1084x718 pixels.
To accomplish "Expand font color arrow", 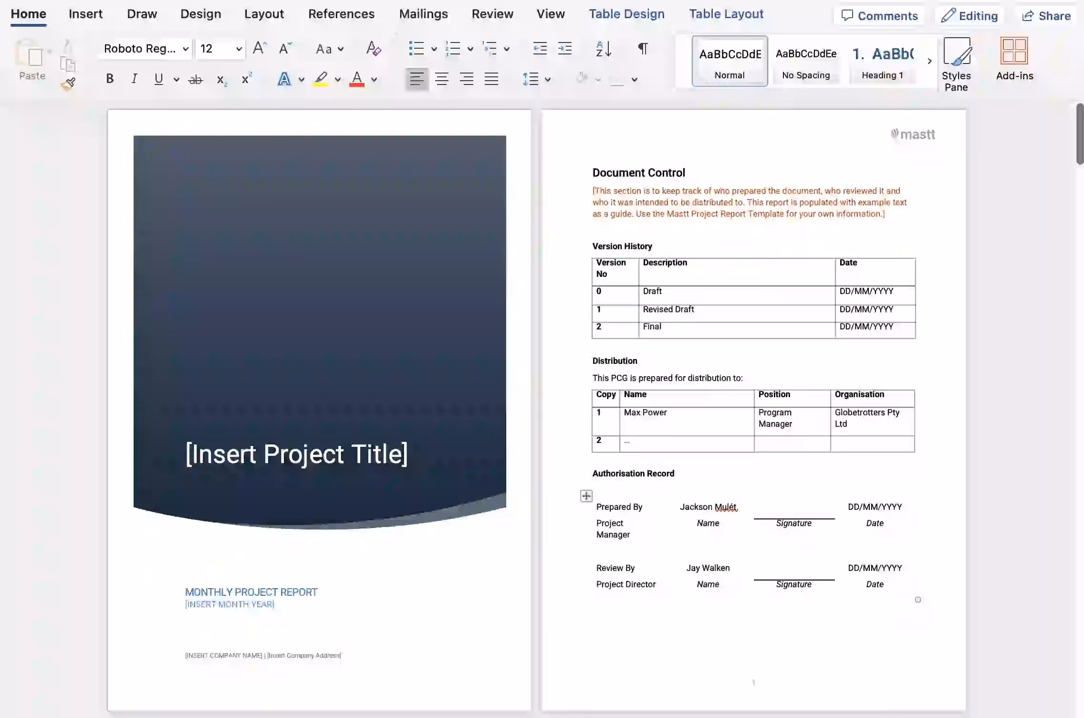I will click(374, 79).
